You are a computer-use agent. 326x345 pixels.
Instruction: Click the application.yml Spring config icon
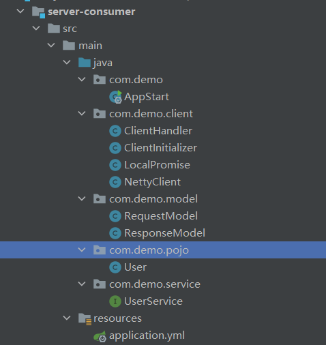coord(100,336)
